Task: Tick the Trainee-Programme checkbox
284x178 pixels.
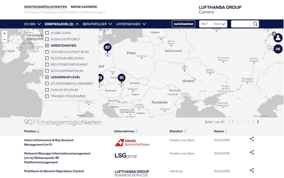Action: 47,96
